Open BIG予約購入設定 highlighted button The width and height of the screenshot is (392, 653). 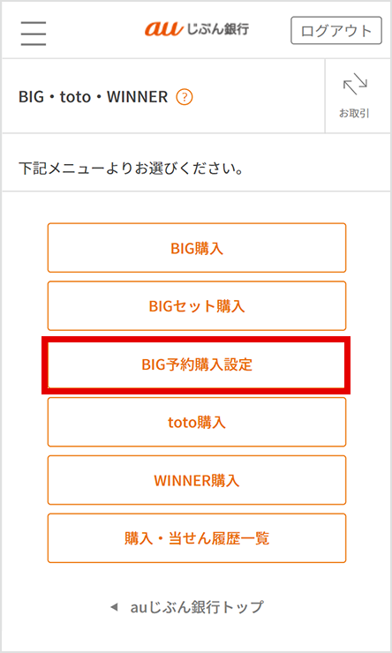click(x=197, y=364)
